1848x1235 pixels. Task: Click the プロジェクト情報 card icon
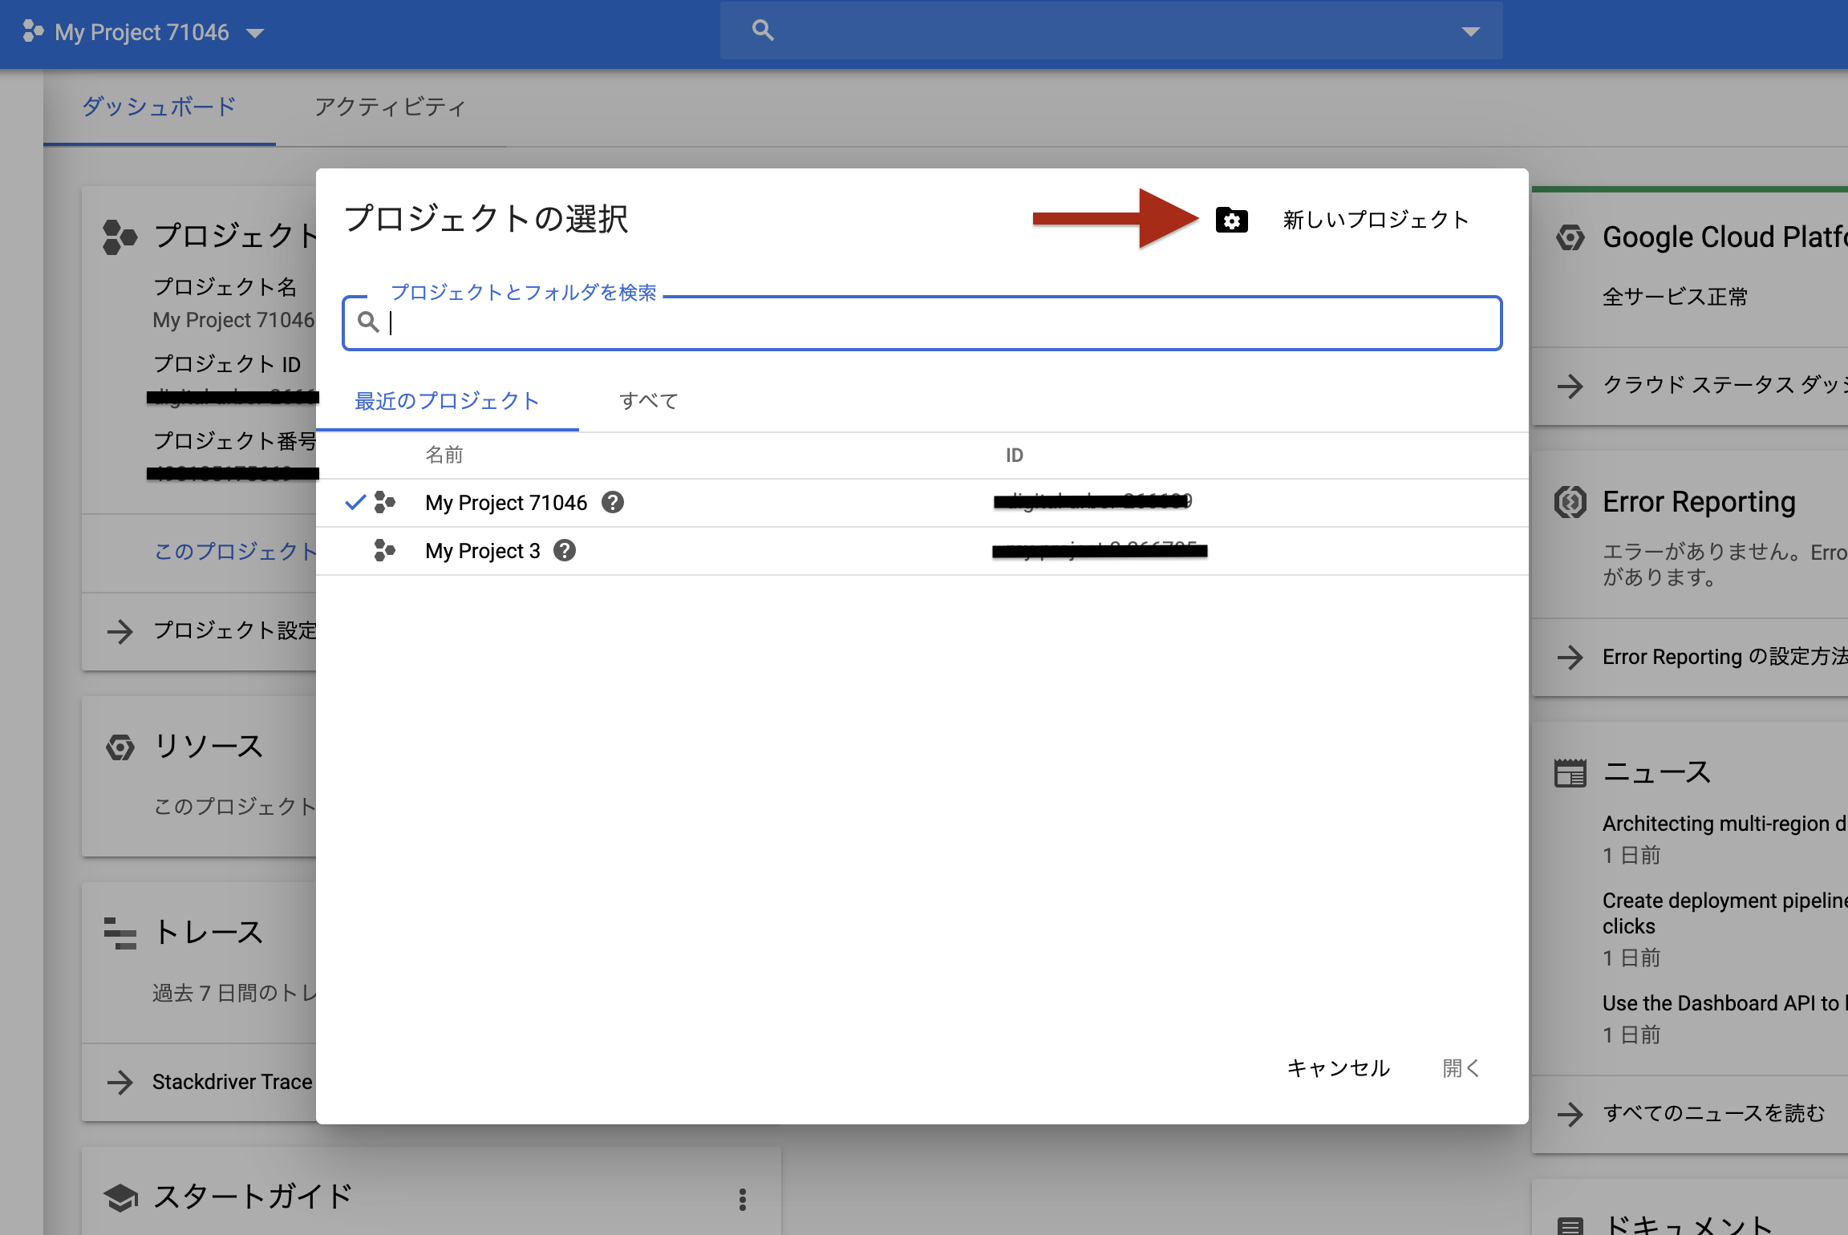[120, 237]
